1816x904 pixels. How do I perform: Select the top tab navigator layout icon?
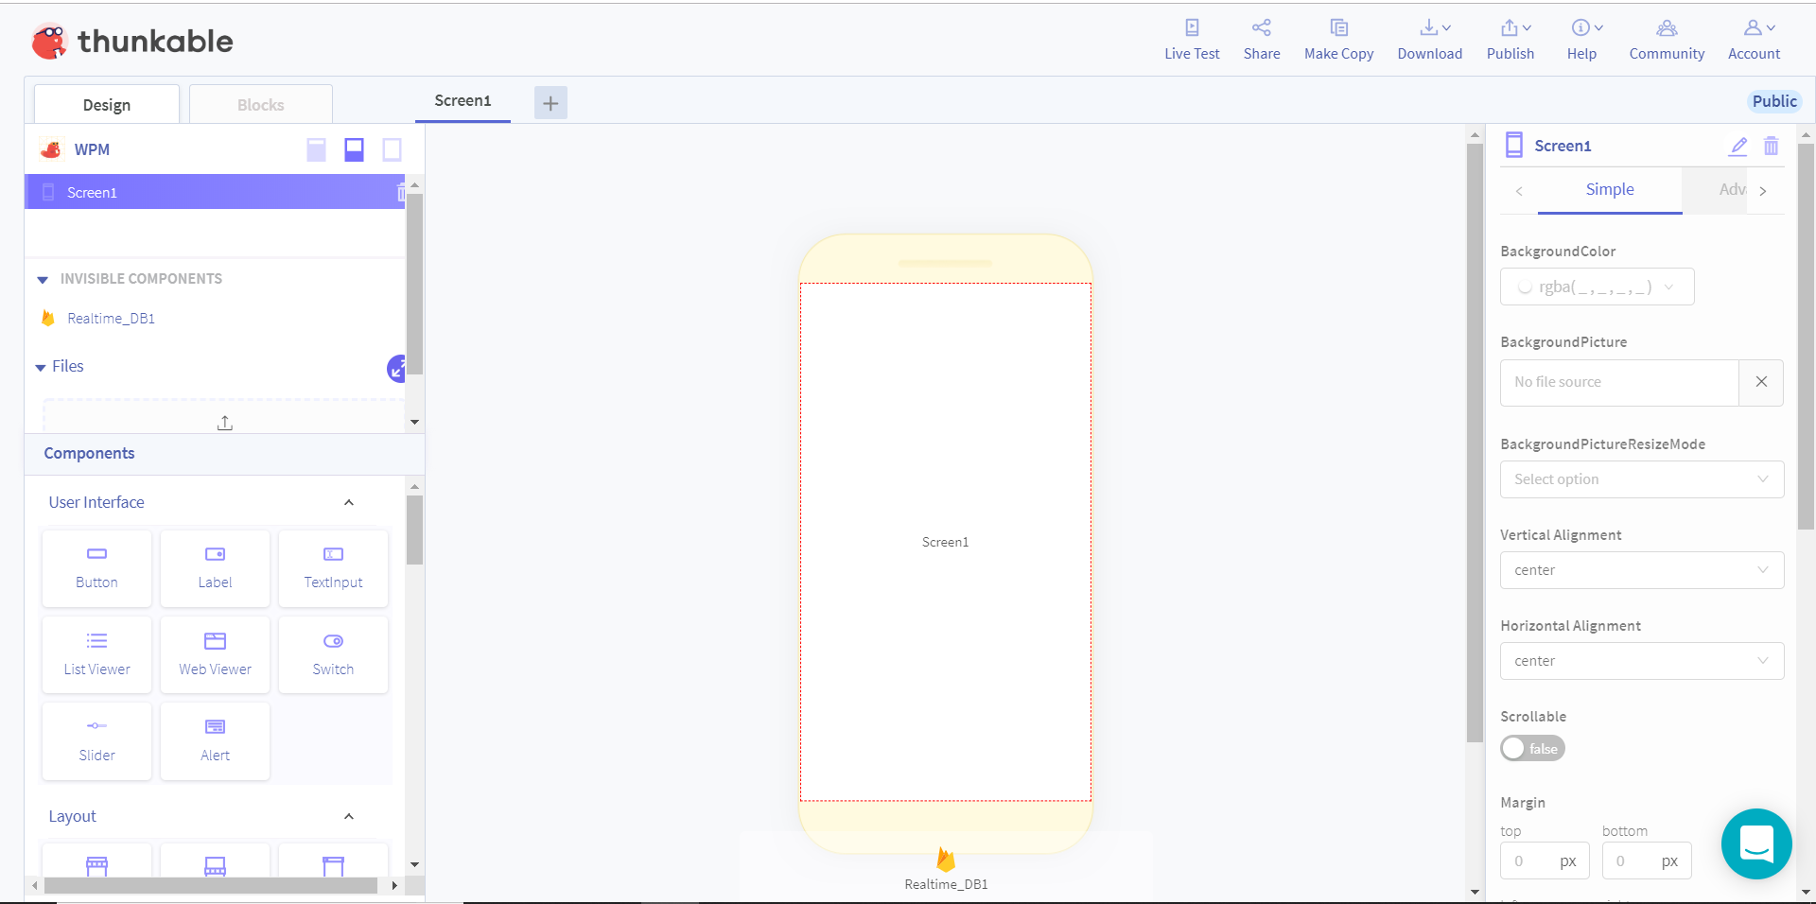317,149
